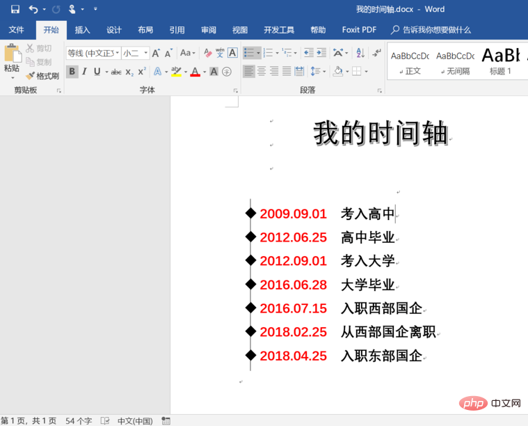The image size is (528, 426).
Task: Toggle subscript formatting
Action: pos(129,72)
